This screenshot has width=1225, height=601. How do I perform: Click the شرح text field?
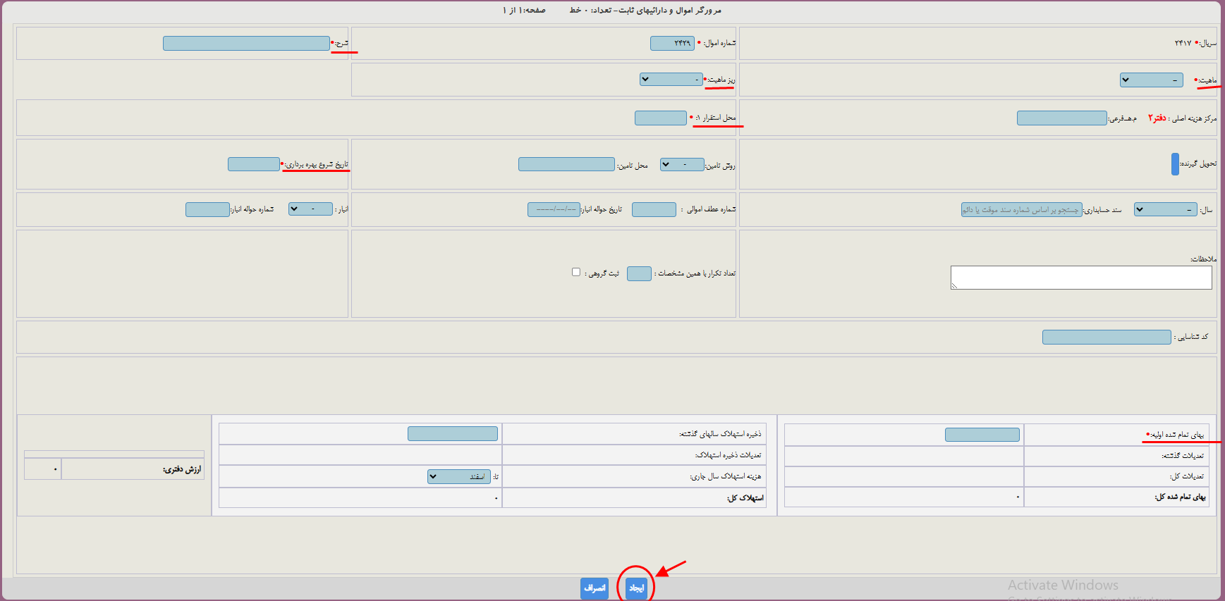[246, 44]
